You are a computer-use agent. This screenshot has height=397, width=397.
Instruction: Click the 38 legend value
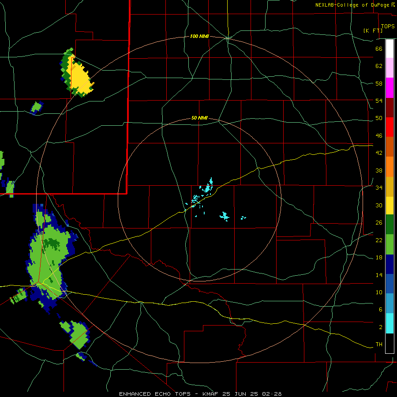(379, 170)
